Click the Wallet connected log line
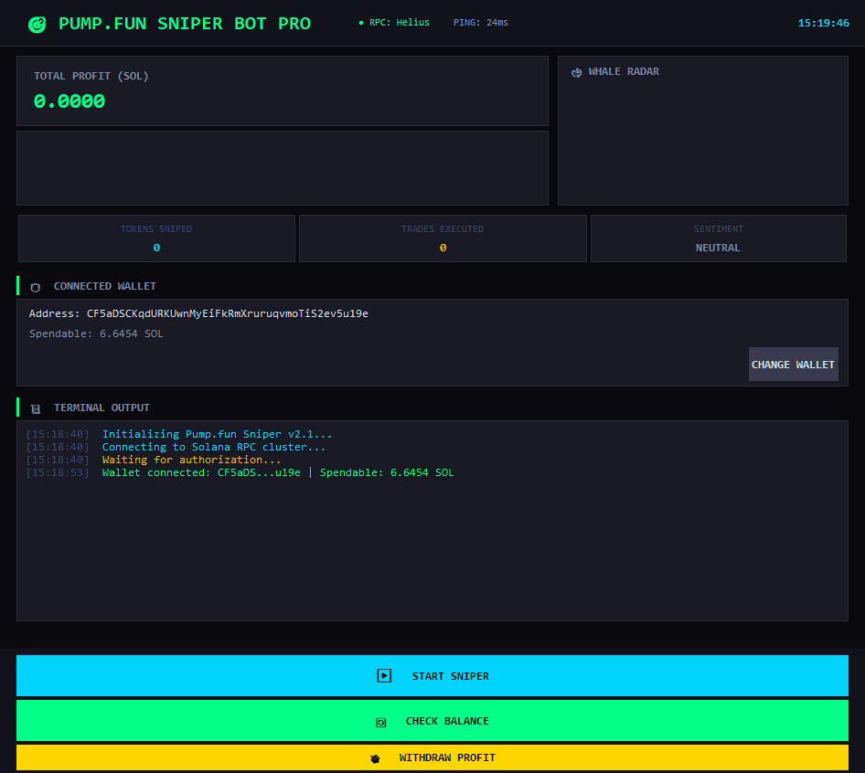 (x=278, y=472)
